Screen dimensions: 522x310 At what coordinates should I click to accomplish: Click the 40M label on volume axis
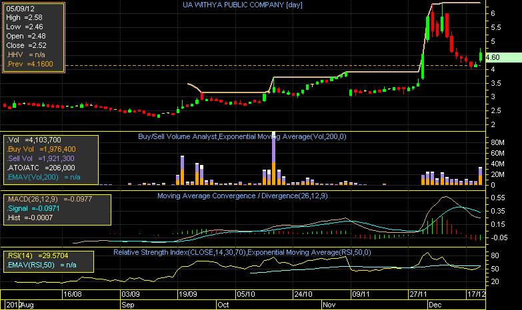(497, 164)
